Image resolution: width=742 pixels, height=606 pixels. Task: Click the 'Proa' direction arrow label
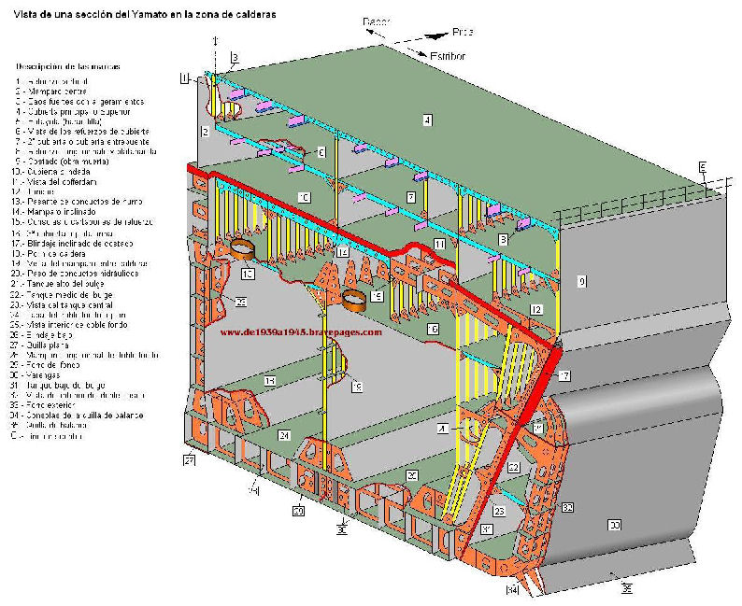pos(461,31)
